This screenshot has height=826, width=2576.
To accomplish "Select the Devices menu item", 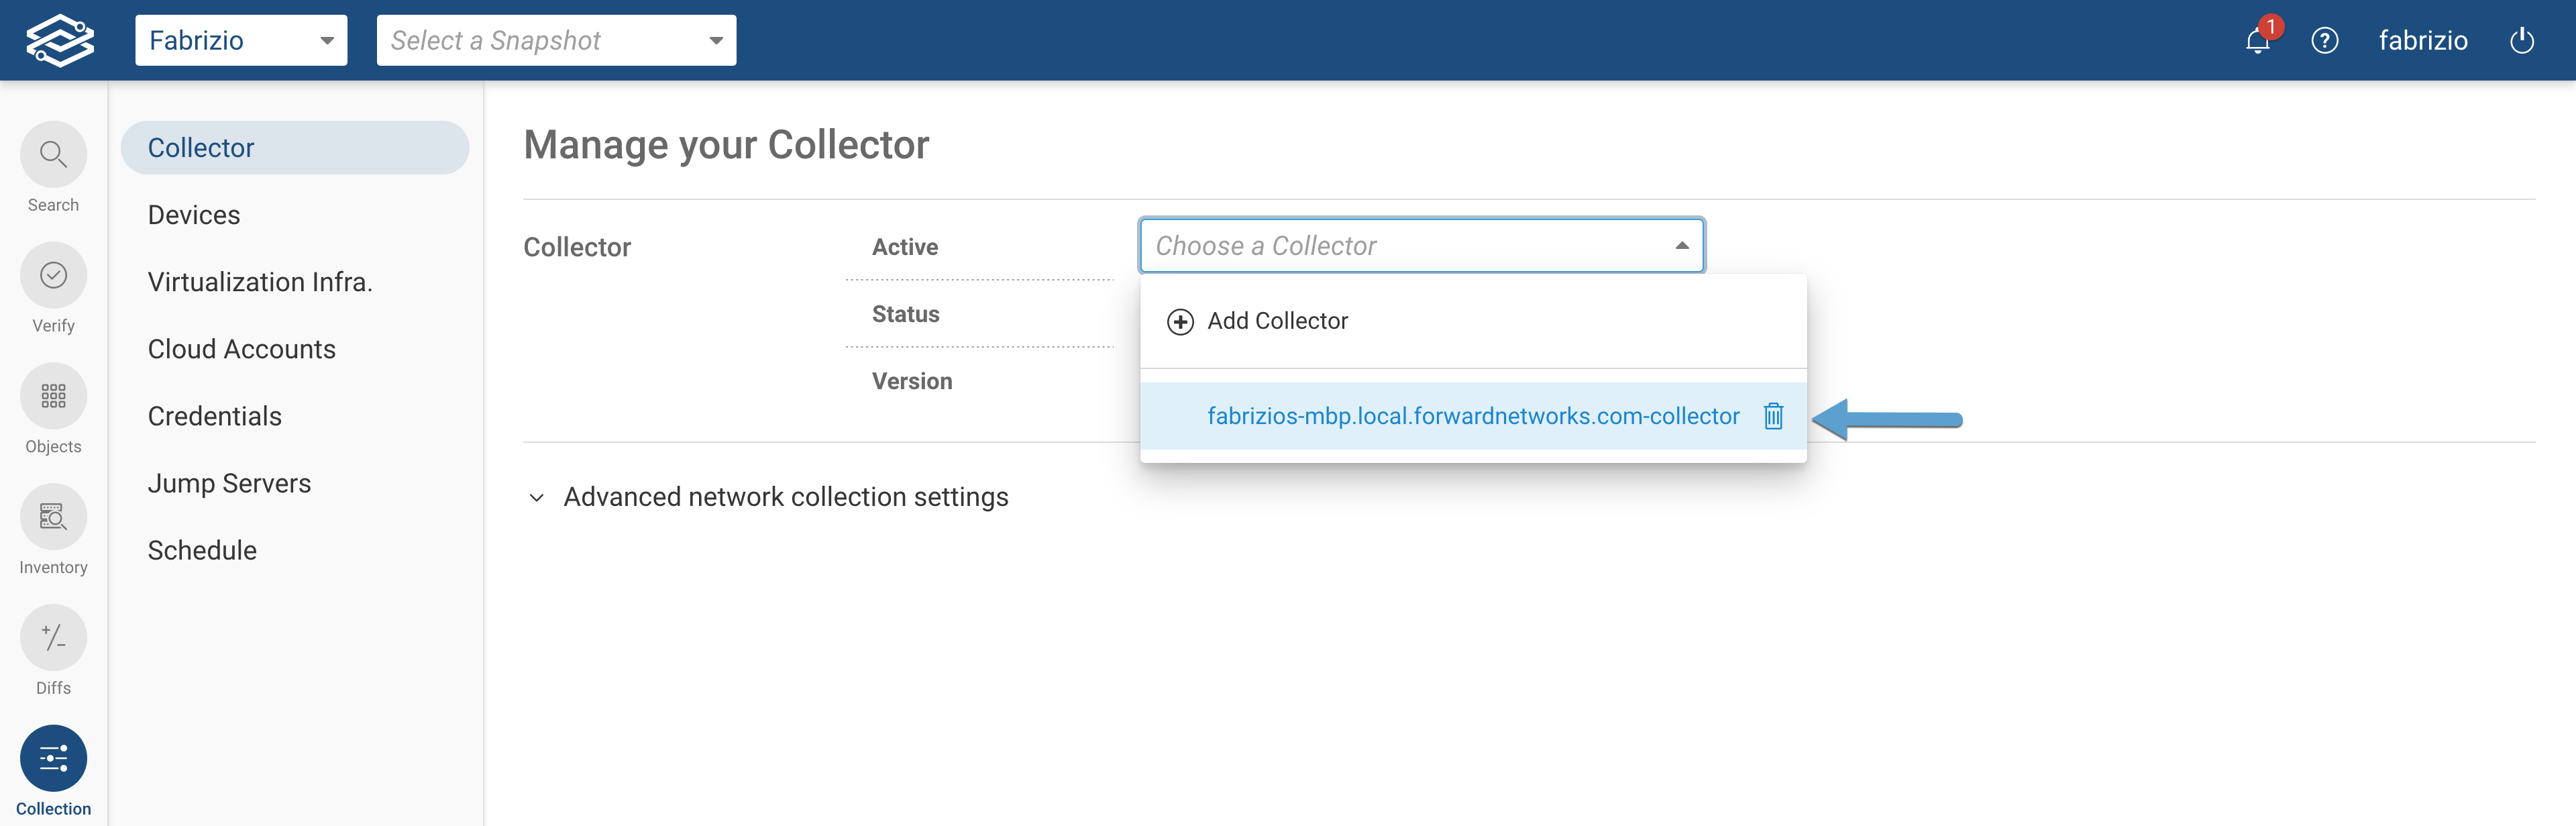I will (194, 215).
